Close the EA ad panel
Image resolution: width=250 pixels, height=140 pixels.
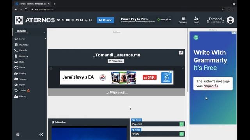click(x=183, y=68)
